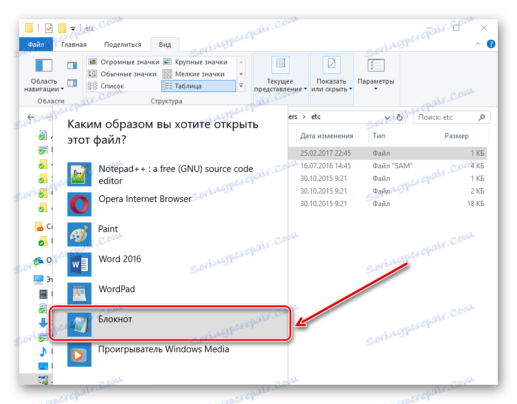Click properties checkmark icon in title bar
This screenshot has height=404, width=517.
click(x=49, y=28)
